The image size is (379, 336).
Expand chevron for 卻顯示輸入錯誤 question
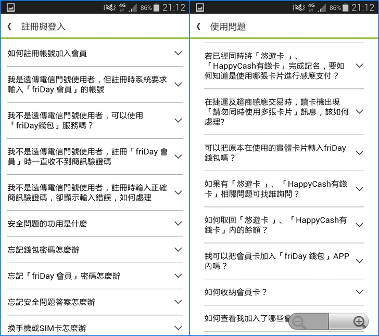pyautogui.click(x=178, y=192)
